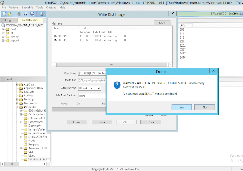Close the Prompt dialog with X
Image resolution: width=243 pixels, height=171 pixels.
point(213,70)
